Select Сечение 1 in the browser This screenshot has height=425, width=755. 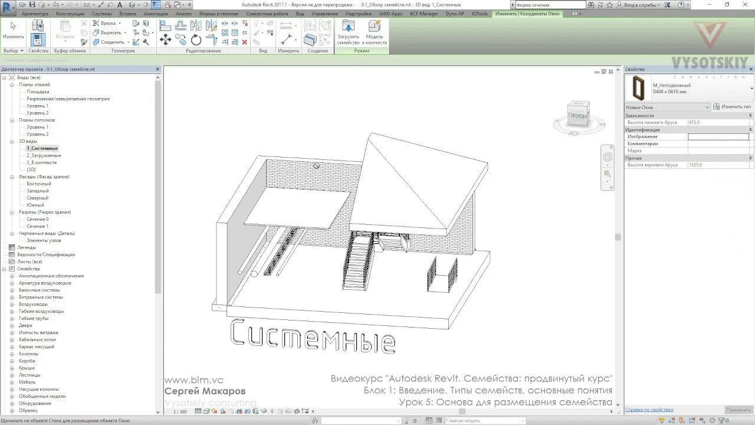pyautogui.click(x=38, y=226)
